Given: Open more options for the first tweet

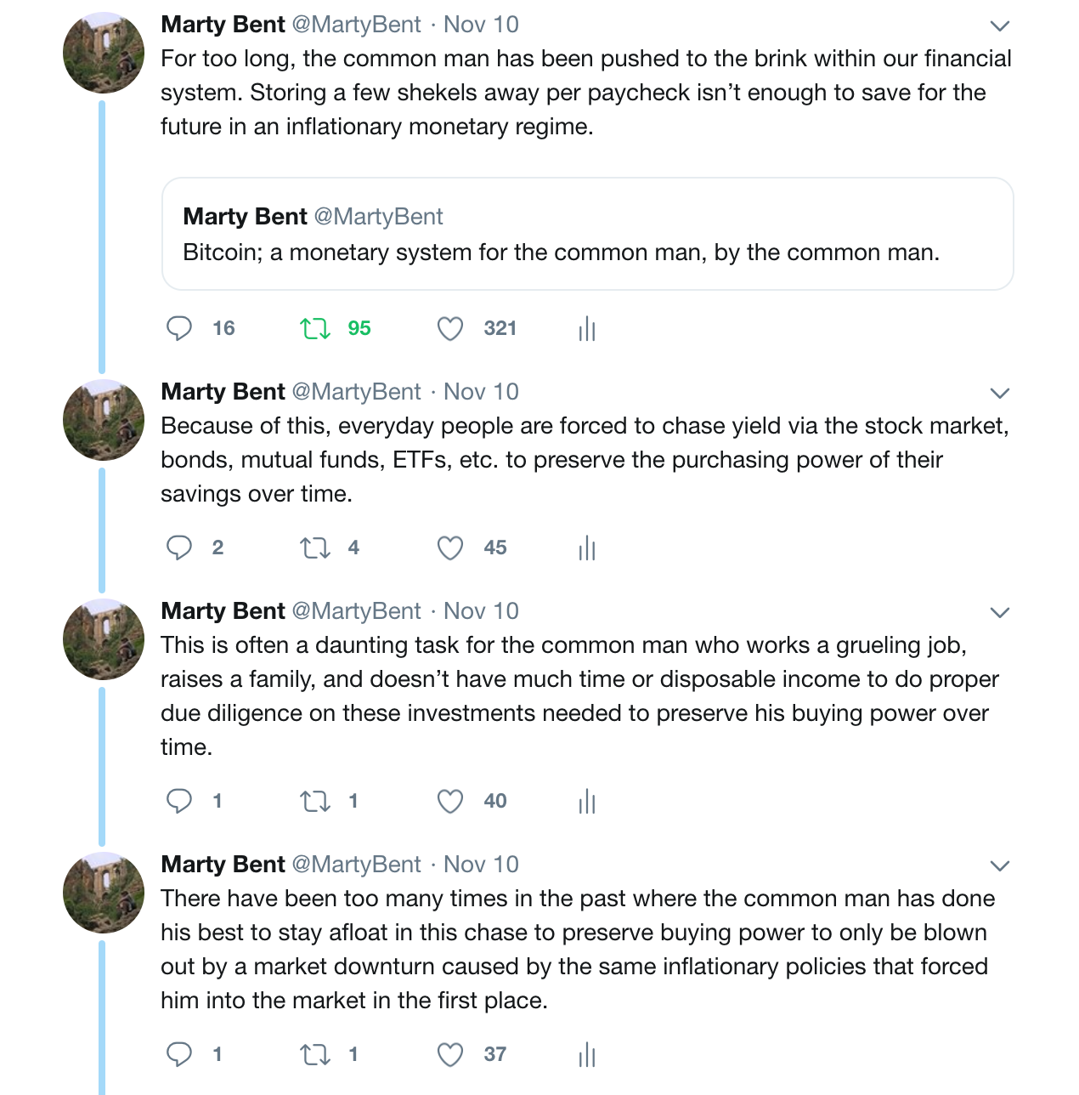Looking at the screenshot, I should [1000, 26].
